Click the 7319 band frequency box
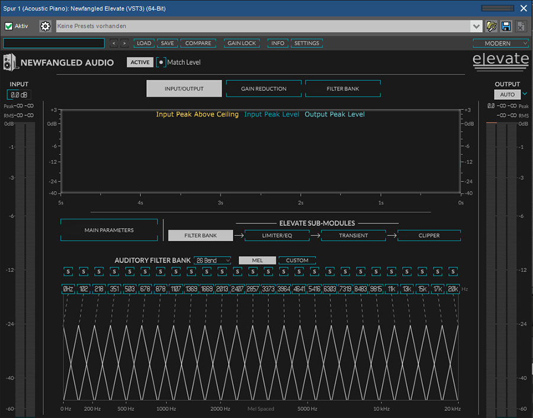Screen dimensions: 533x418 345,289
